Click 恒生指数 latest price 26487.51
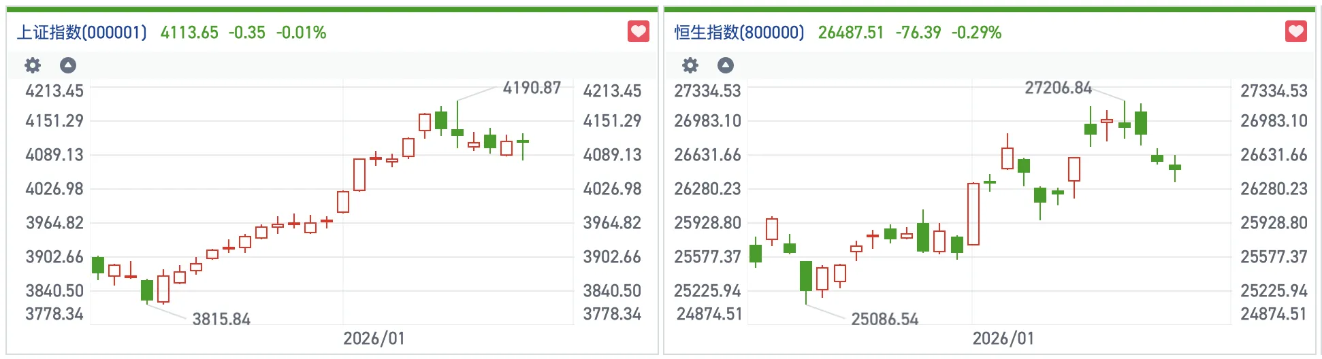Viewport: 1322px width, 359px height. coord(850,33)
